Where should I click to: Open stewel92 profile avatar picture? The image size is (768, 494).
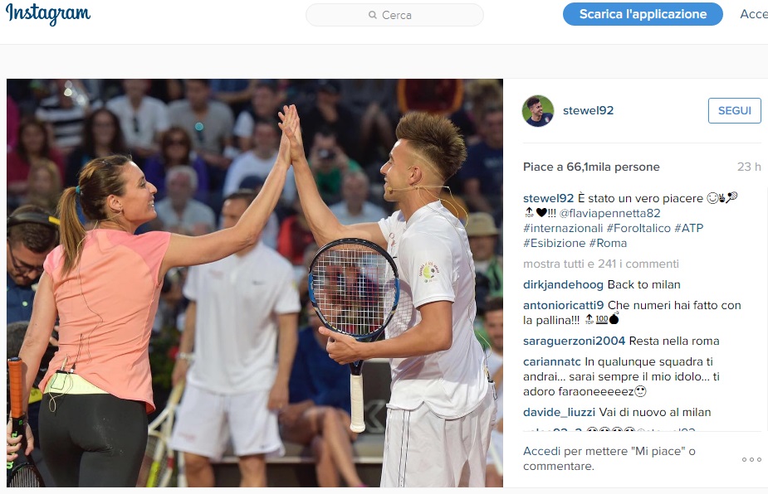[538, 111]
